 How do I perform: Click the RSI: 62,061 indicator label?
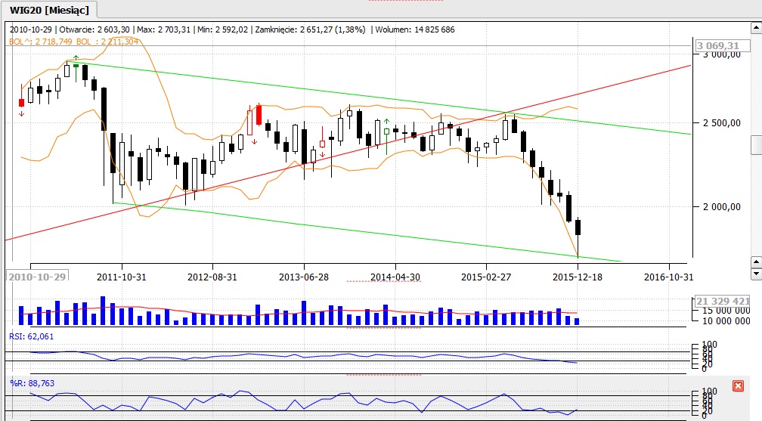[32, 336]
